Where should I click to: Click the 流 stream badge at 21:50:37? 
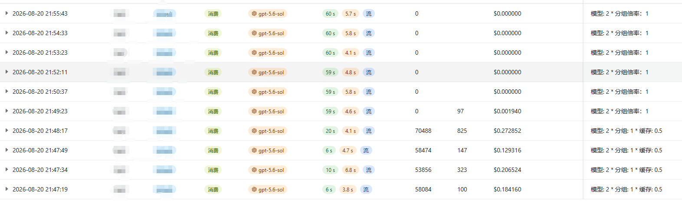coord(369,92)
